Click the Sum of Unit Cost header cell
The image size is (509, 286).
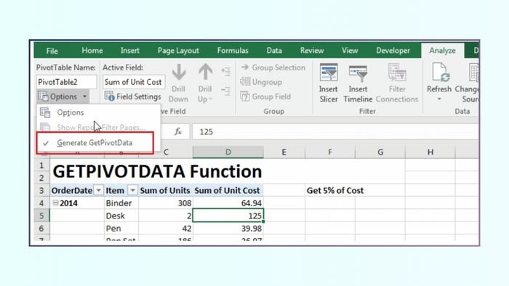click(228, 190)
